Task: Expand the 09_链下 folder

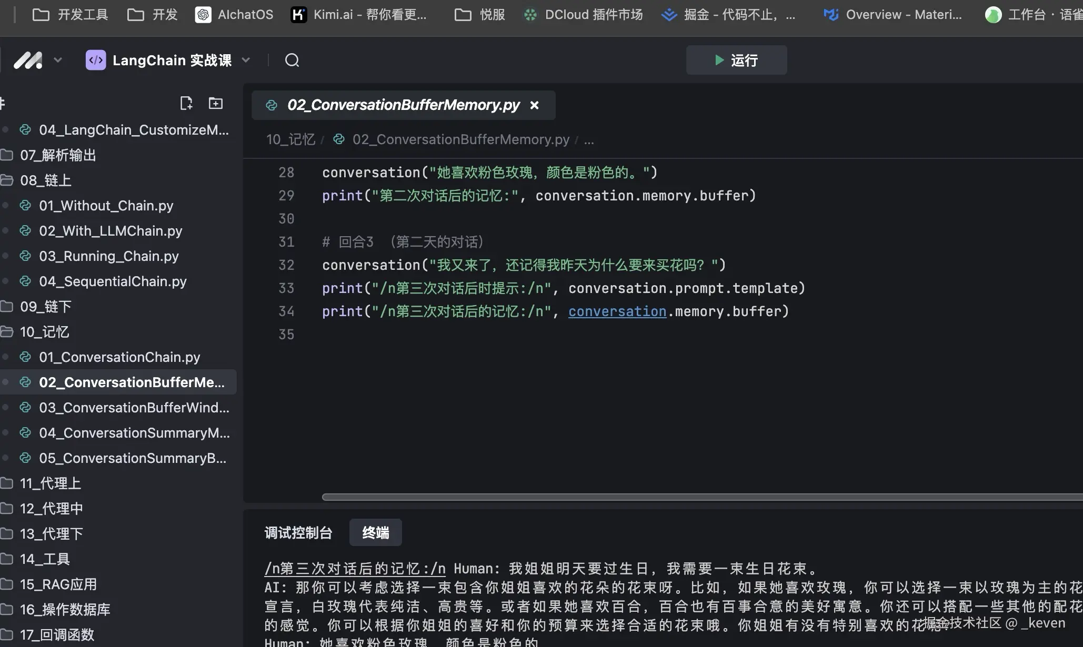Action: pos(45,307)
